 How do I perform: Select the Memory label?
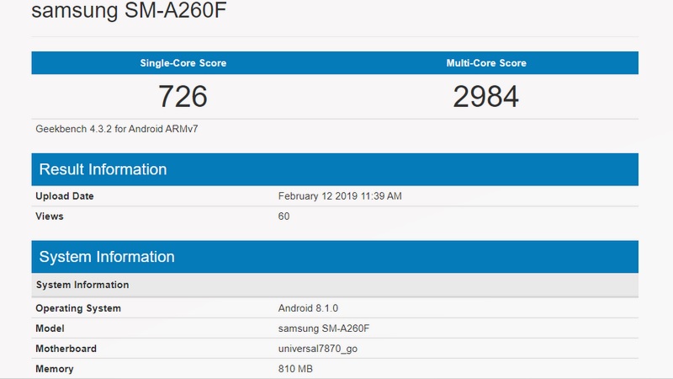click(55, 369)
